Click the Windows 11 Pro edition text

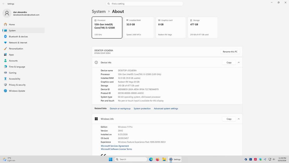point(125,127)
